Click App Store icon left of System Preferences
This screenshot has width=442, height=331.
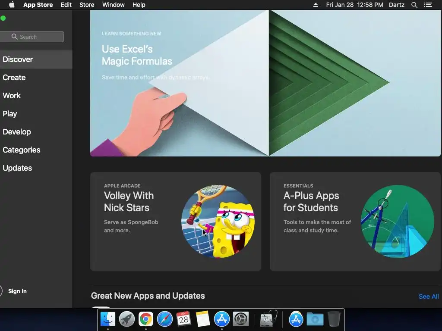[222, 319]
